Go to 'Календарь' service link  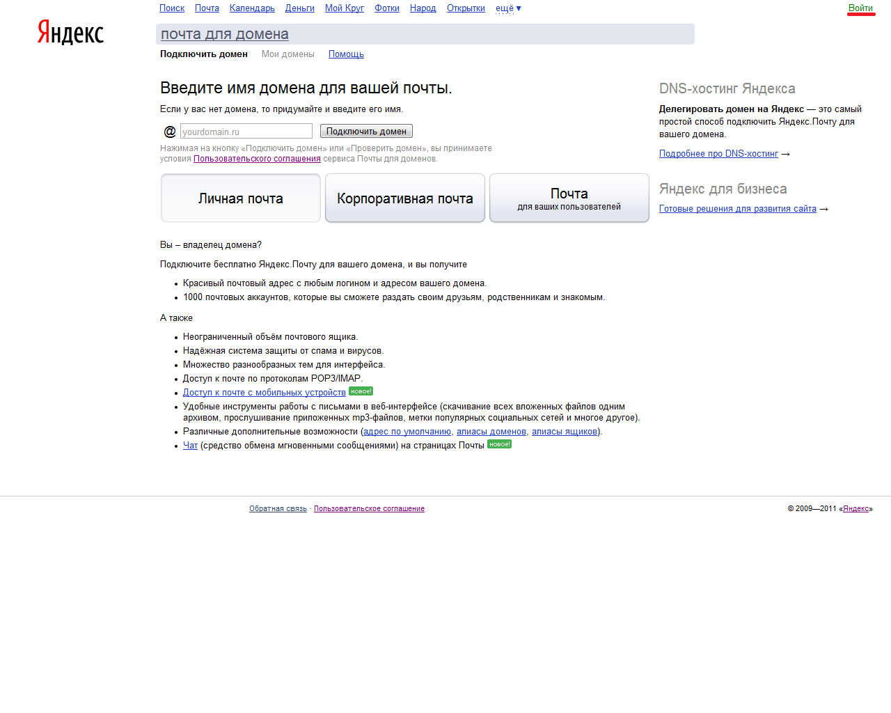(x=252, y=8)
